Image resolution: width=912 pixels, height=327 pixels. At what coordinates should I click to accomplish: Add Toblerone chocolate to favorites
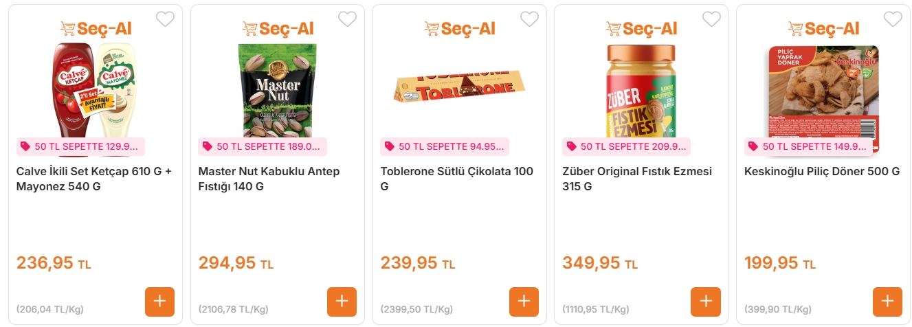click(x=529, y=19)
